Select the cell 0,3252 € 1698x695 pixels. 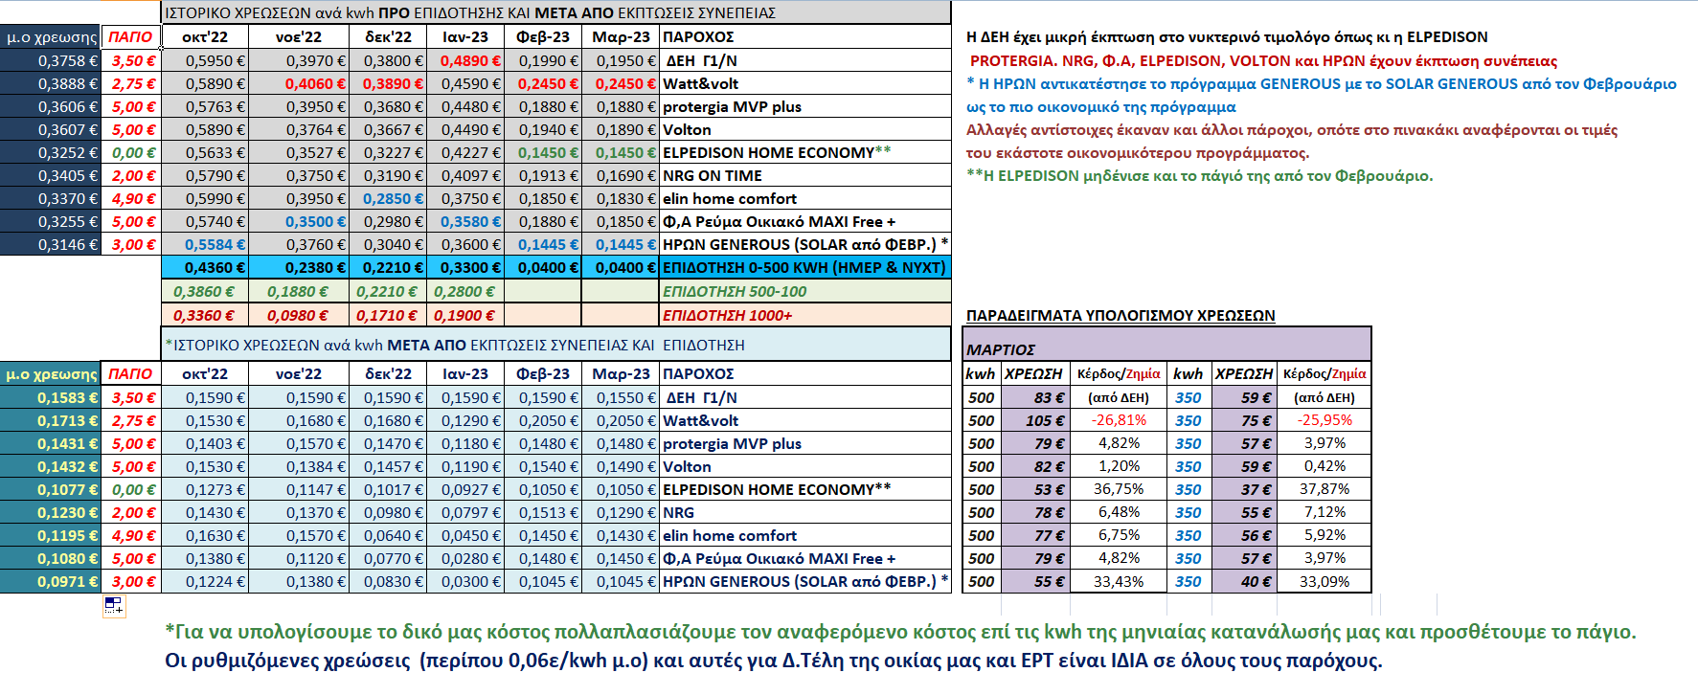tap(50, 152)
